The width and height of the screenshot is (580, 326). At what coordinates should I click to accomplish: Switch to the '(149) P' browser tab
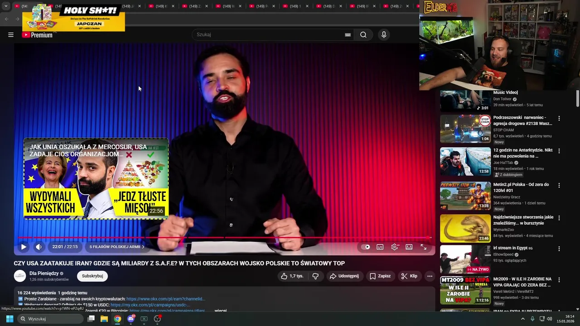[262, 6]
